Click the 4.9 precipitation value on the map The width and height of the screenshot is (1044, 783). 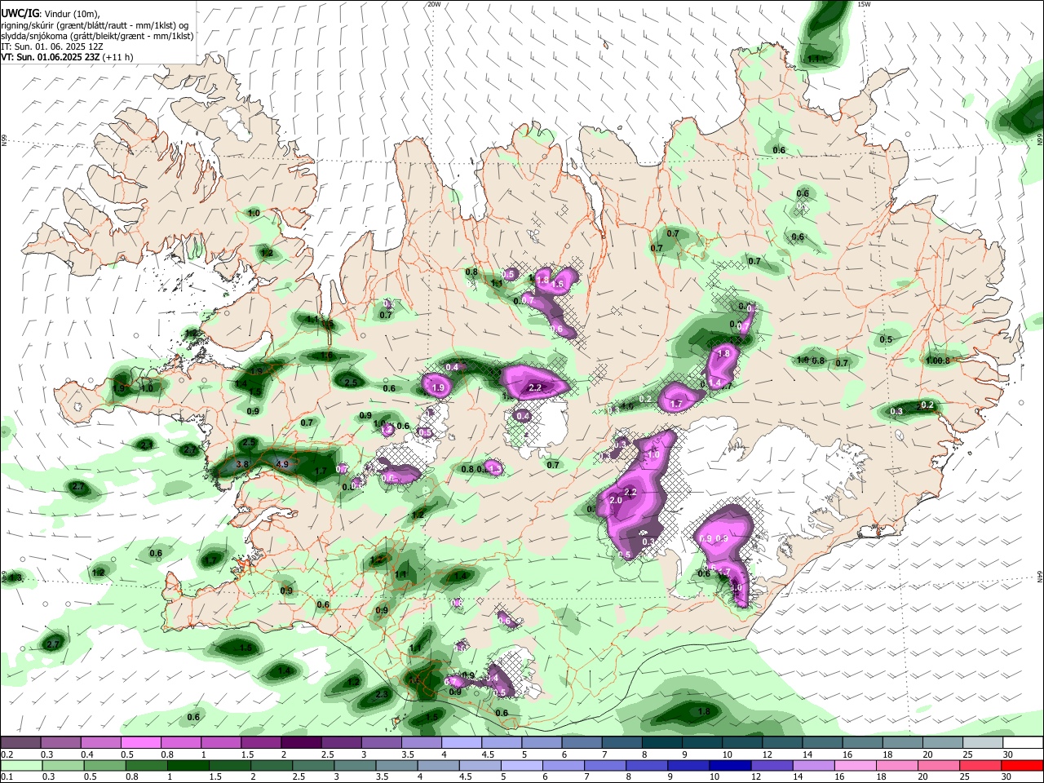[x=283, y=464]
